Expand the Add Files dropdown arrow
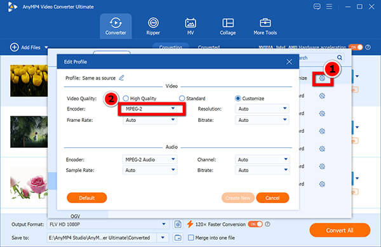 46,48
